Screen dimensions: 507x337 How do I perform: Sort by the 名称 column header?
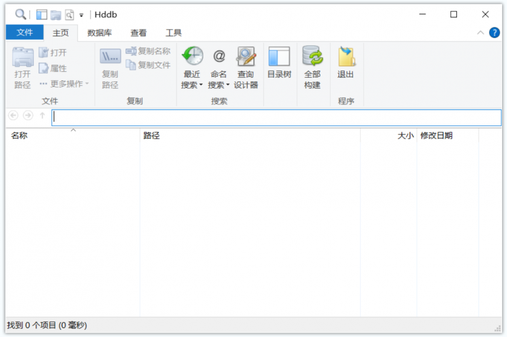coord(73,136)
